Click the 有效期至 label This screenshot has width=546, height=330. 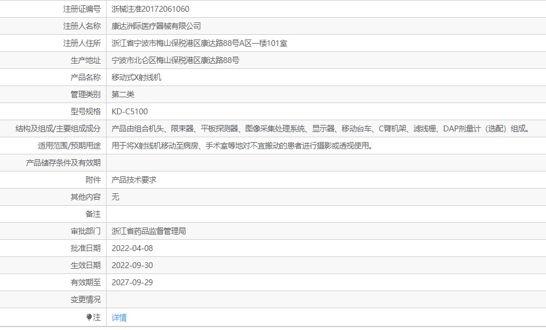(x=85, y=282)
